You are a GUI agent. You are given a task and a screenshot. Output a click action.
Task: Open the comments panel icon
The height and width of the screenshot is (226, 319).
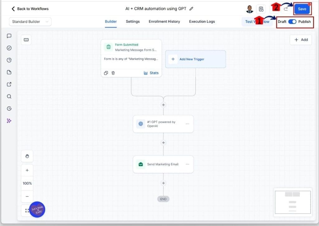click(9, 36)
